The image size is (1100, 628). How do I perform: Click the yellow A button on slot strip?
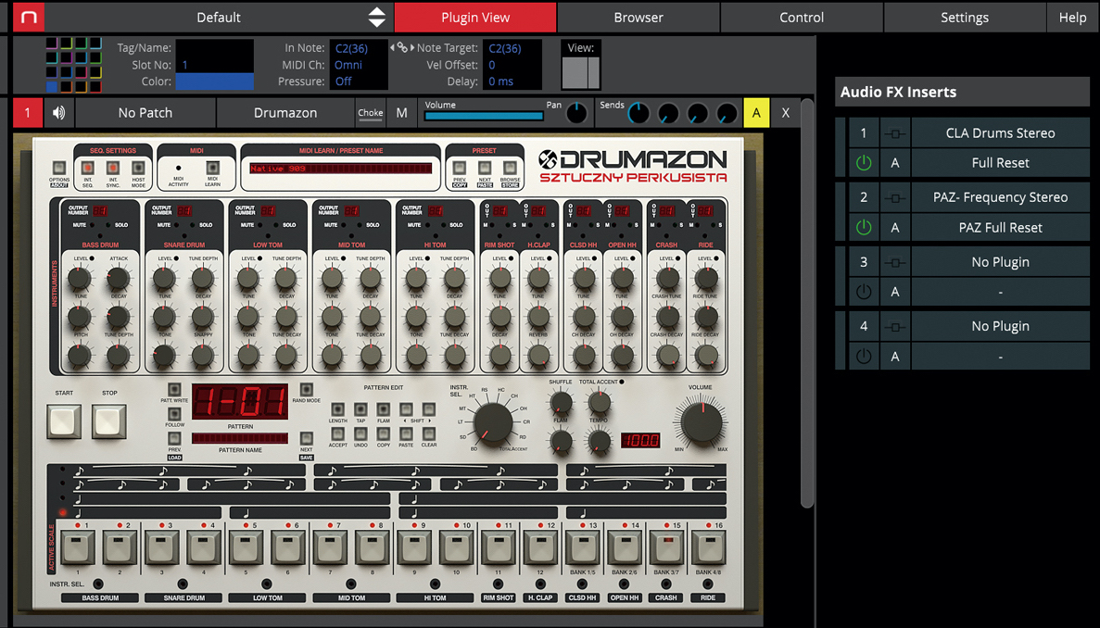coord(756,113)
